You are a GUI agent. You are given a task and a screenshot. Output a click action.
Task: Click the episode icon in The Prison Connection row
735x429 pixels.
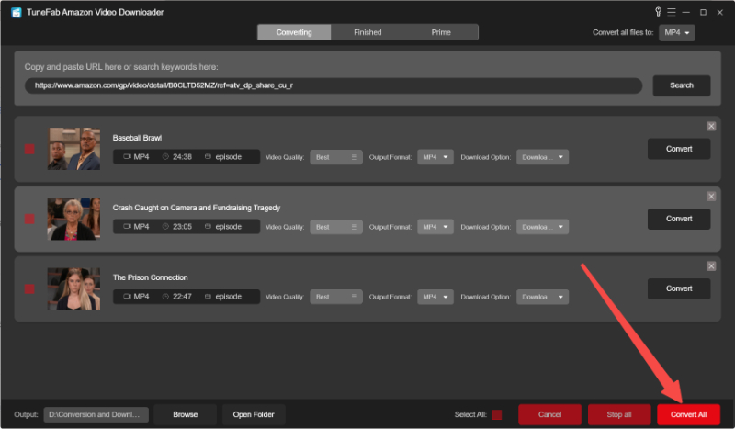pos(208,297)
